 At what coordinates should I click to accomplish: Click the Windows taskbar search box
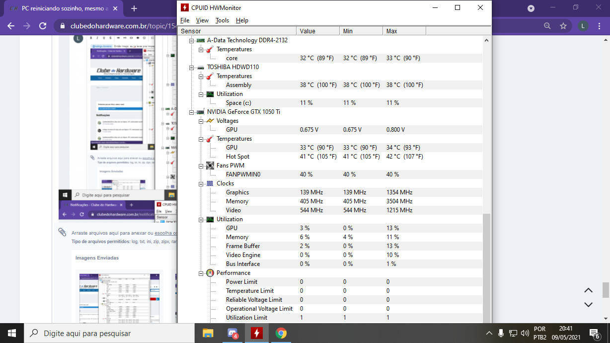[x=109, y=333]
